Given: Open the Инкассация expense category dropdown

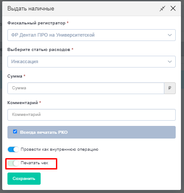Looking at the screenshot, I should click(91, 61).
